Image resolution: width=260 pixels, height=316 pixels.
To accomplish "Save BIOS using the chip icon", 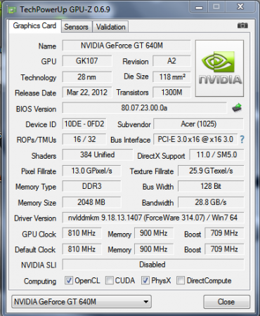I will 237,108.
